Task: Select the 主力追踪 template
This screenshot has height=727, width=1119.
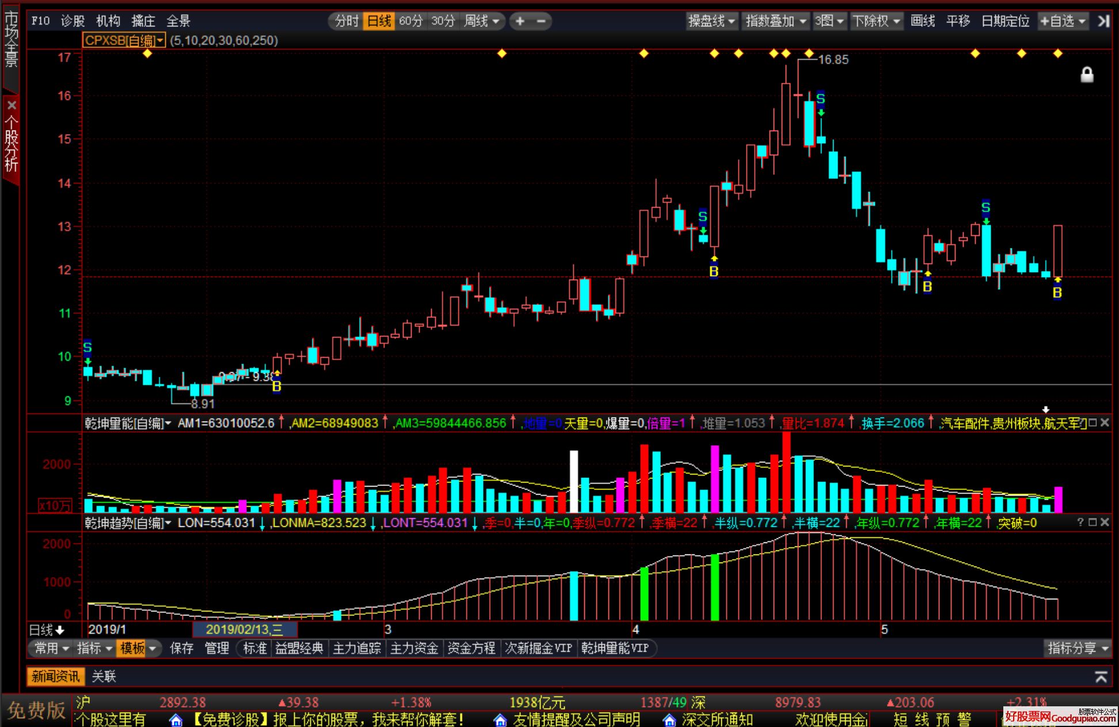Action: [x=357, y=648]
